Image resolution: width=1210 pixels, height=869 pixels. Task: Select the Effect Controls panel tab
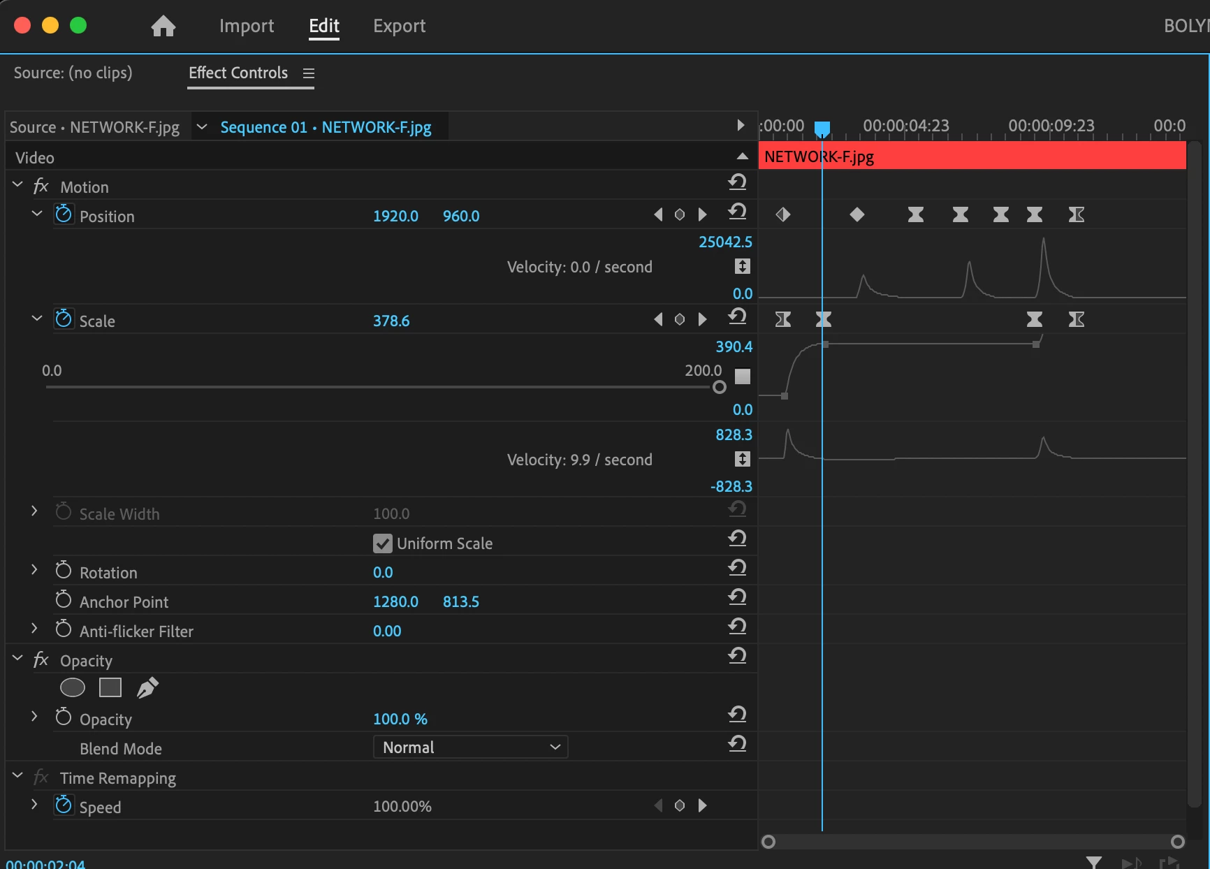(x=238, y=73)
